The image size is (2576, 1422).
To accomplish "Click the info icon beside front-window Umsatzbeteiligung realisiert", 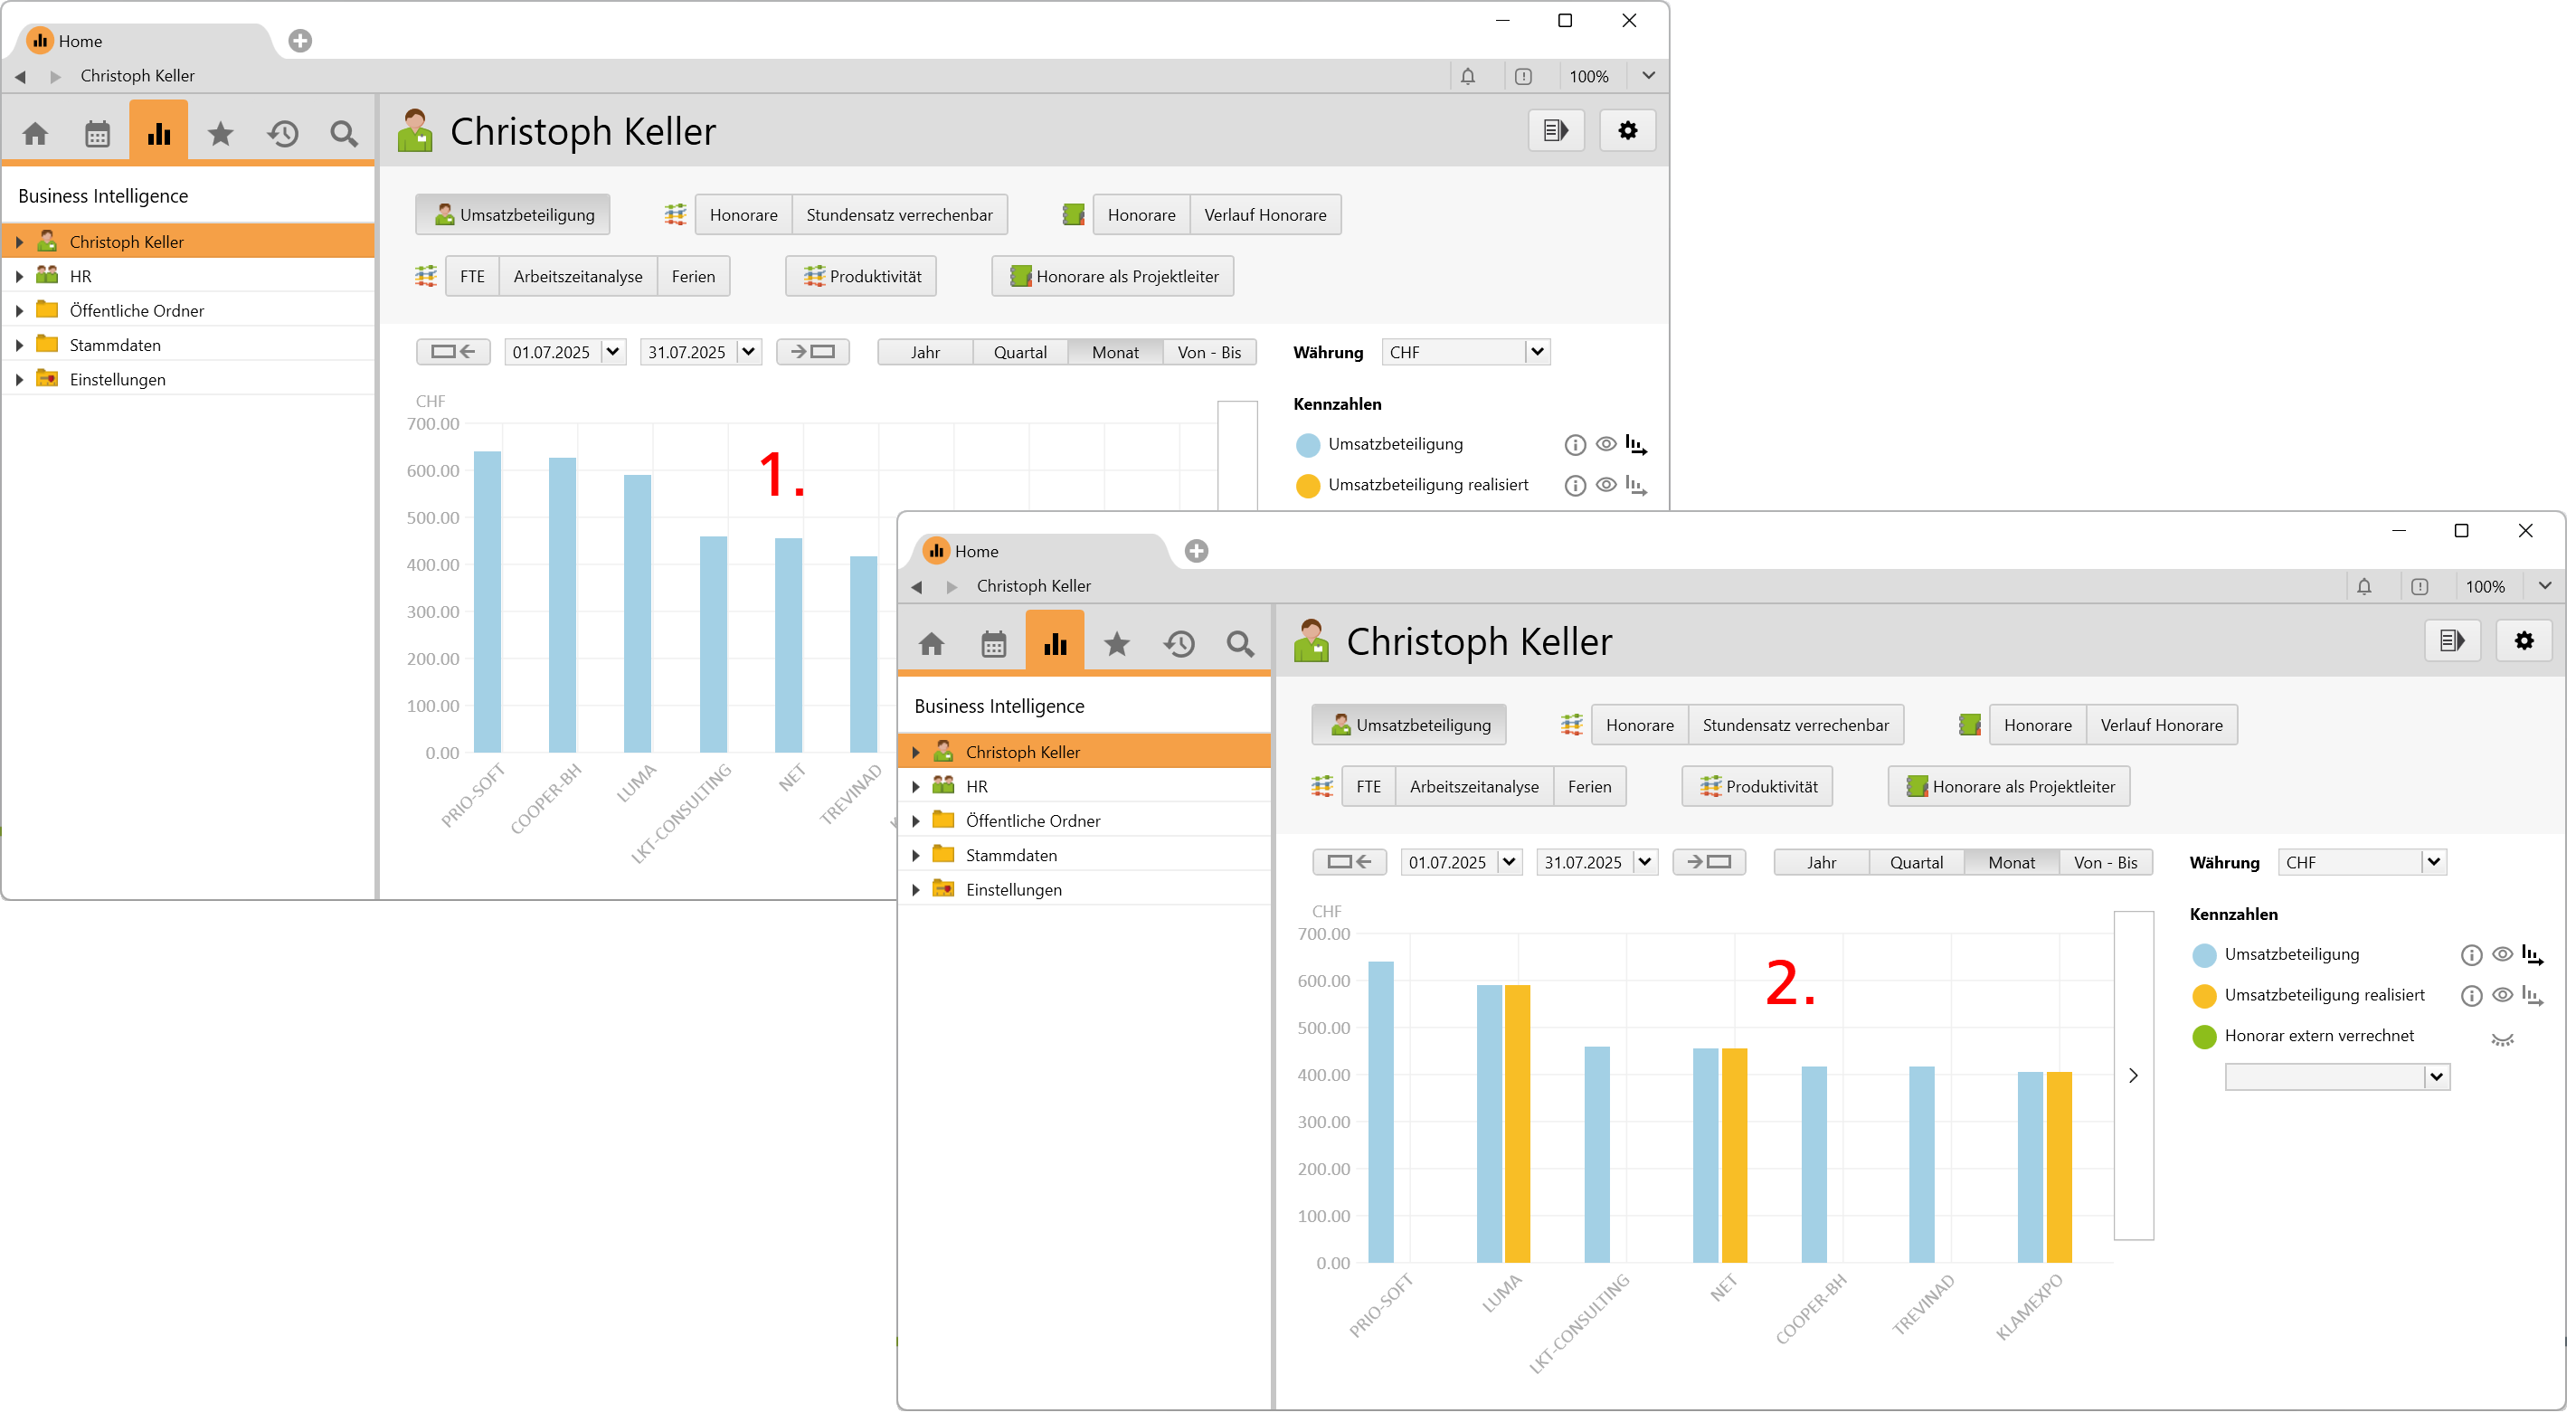I will (x=2470, y=996).
